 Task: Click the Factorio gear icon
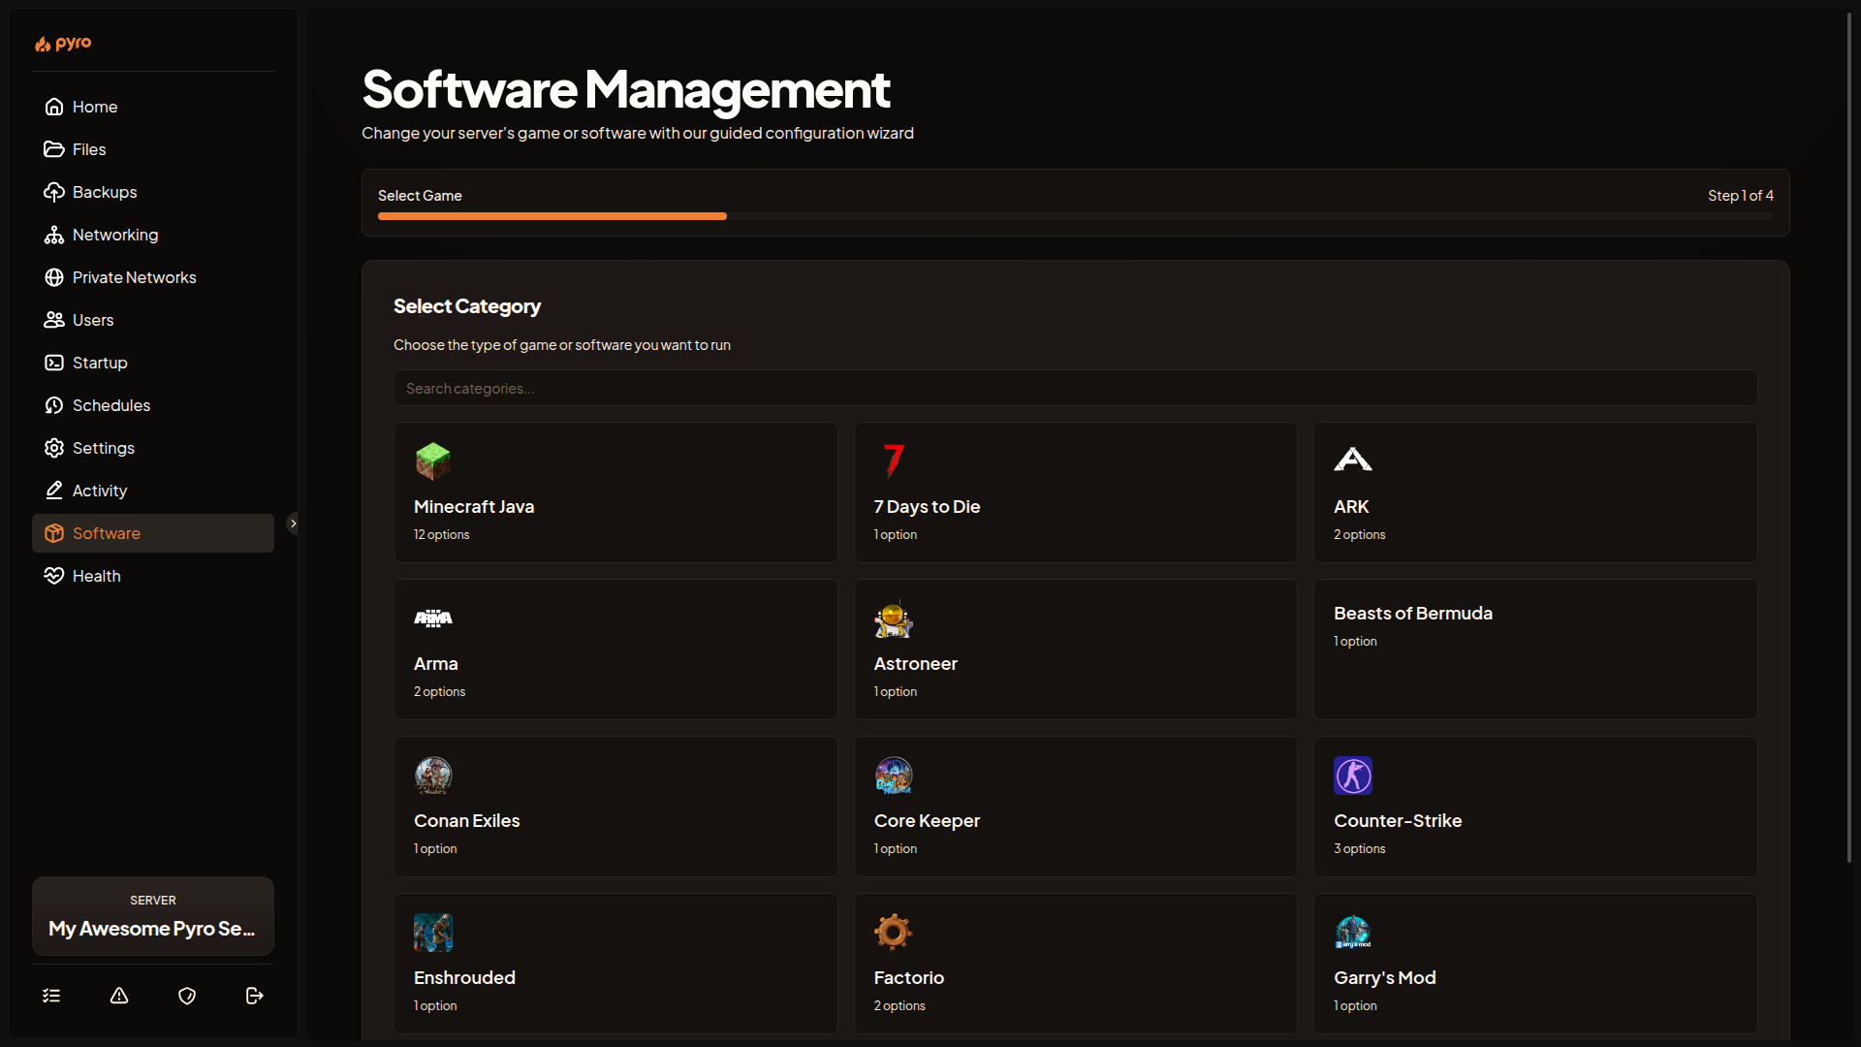894,933
